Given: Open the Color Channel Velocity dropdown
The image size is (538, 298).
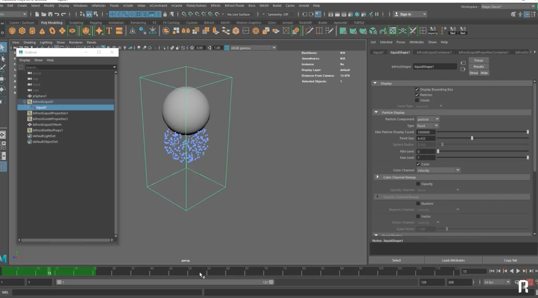Looking at the screenshot, I should (x=438, y=170).
